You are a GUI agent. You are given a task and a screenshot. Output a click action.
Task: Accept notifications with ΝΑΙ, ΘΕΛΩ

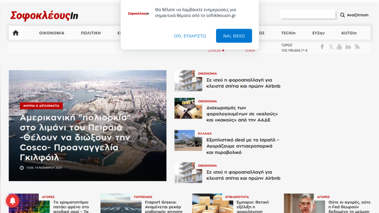234,36
